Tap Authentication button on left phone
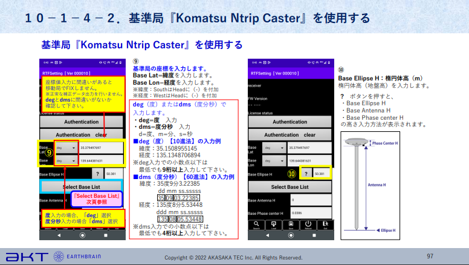 82,122
